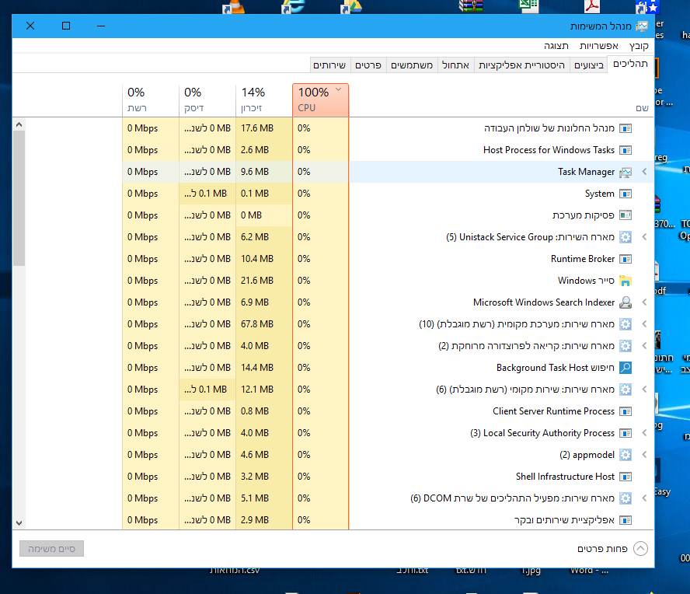
Task: Click the Runtime Broker process icon
Action: [626, 259]
